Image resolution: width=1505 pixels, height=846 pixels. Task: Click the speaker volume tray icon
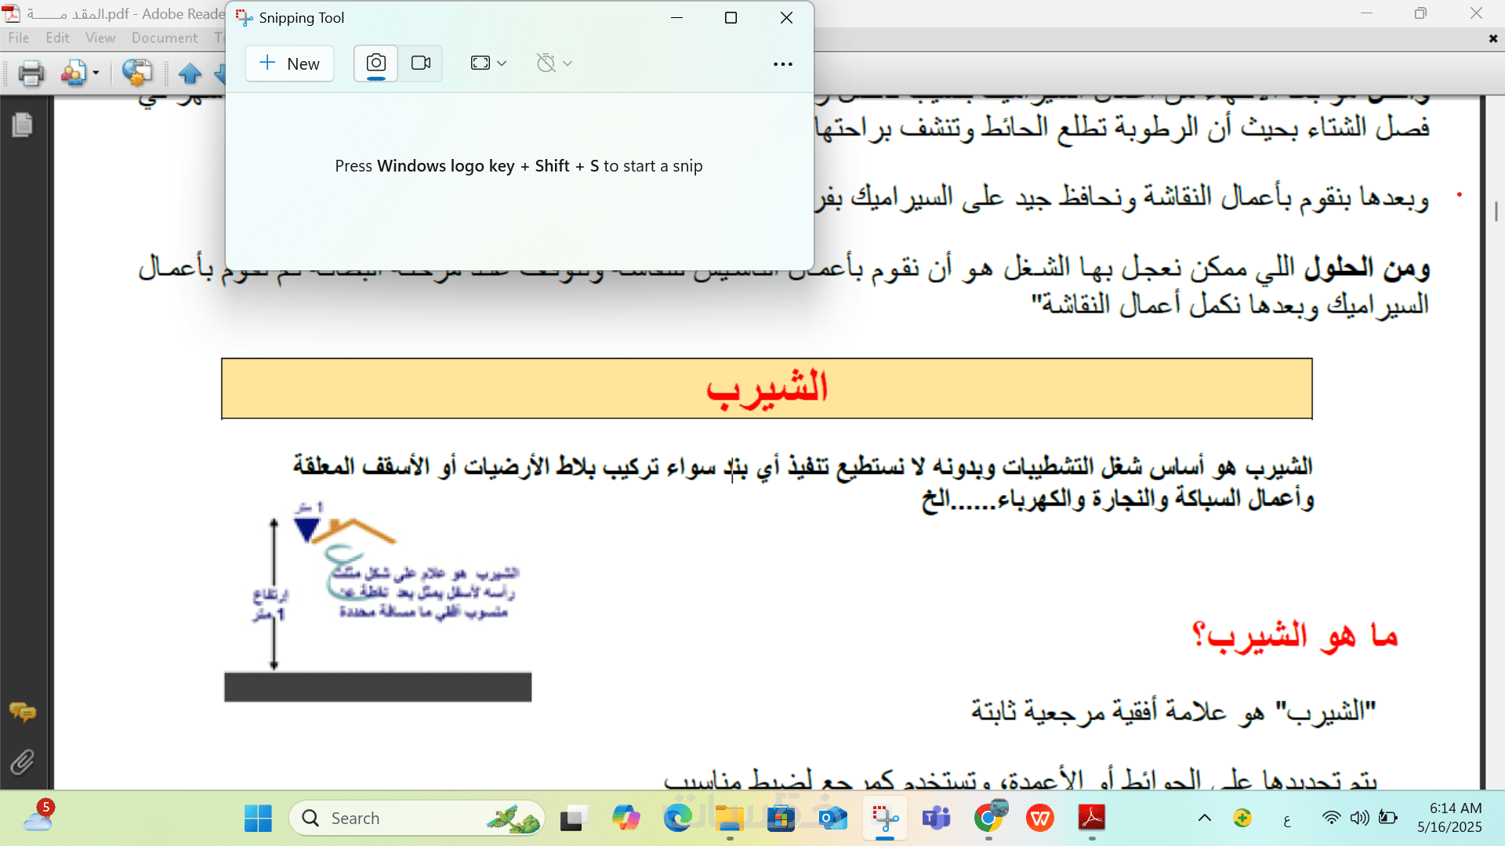click(1359, 818)
